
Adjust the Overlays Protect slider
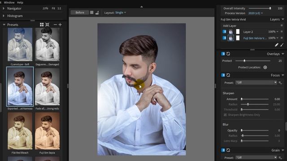244,61
